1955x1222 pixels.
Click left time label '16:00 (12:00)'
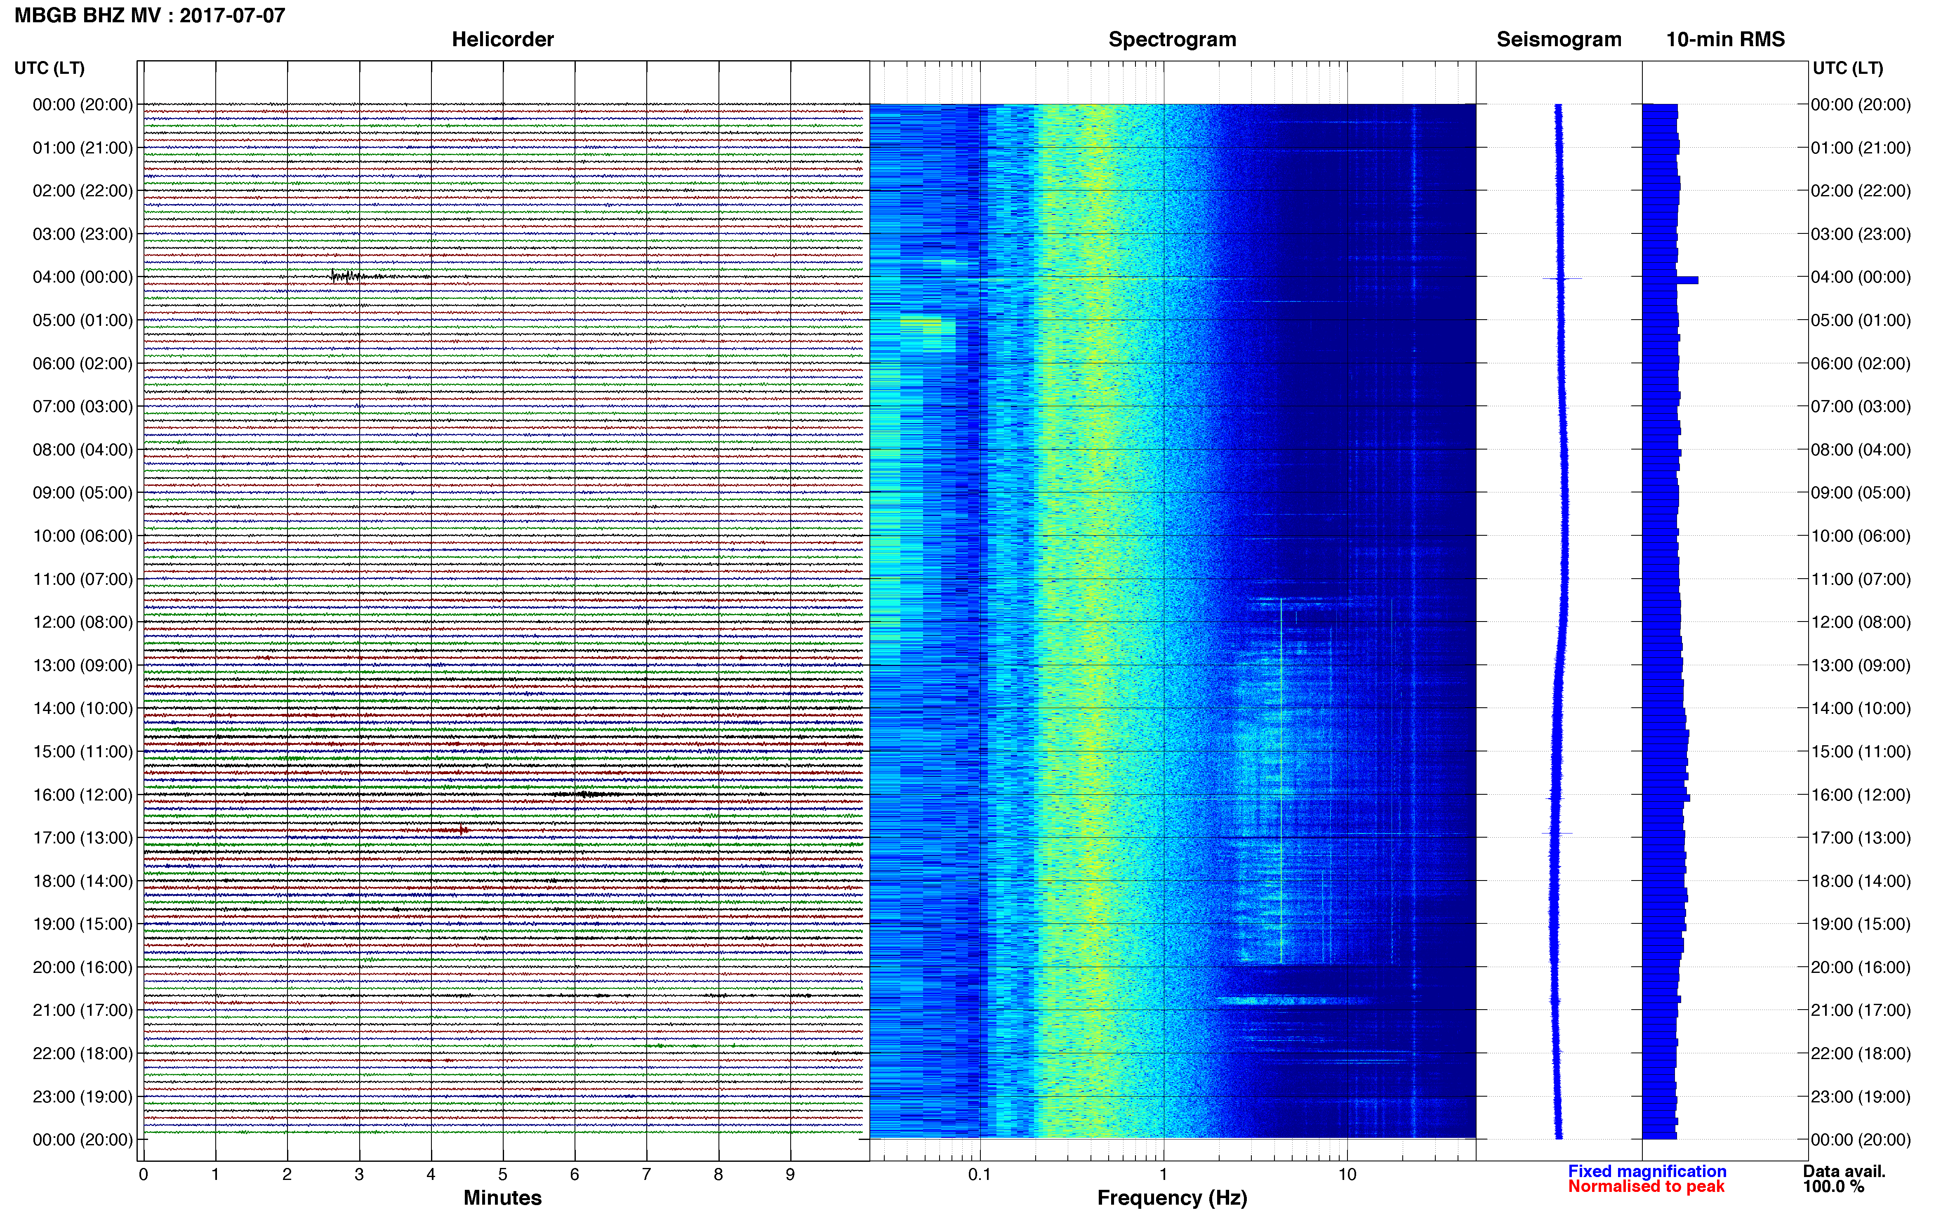point(82,795)
